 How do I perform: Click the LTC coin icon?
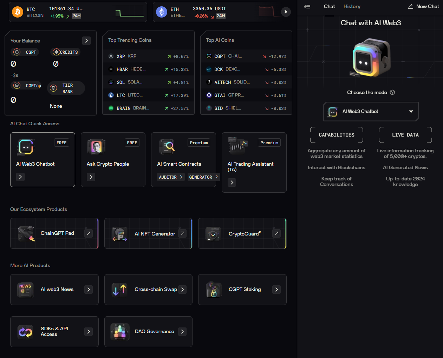[111, 95]
